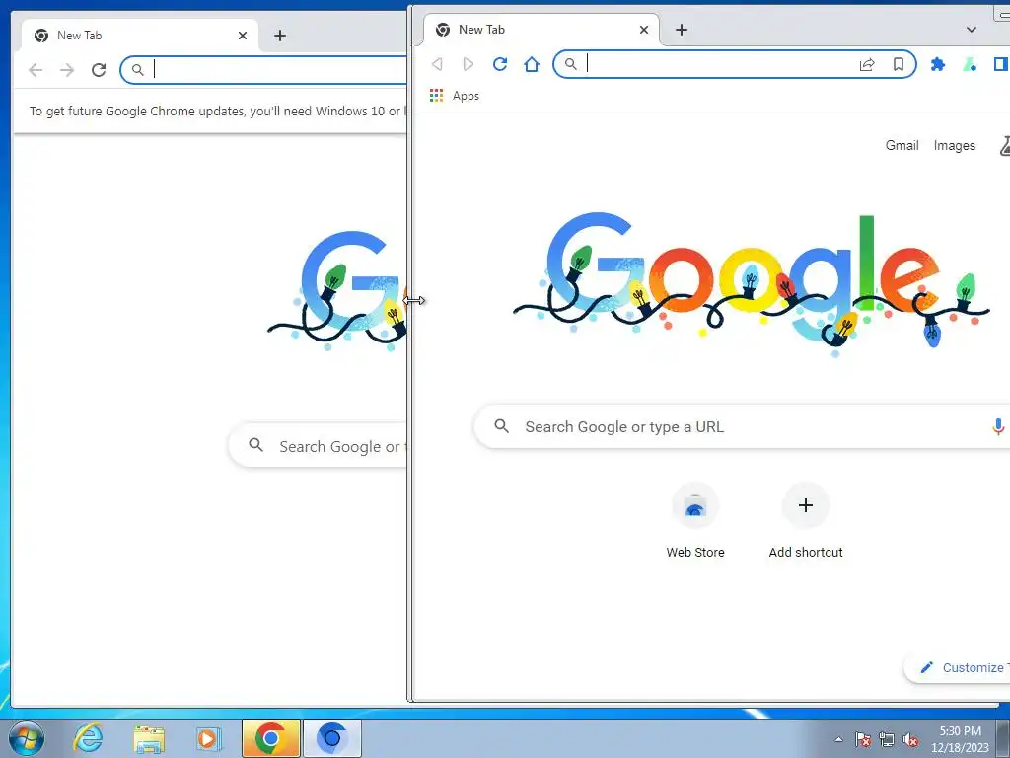Launch Internet Explorer from taskbar
The image size is (1010, 758).
88,738
